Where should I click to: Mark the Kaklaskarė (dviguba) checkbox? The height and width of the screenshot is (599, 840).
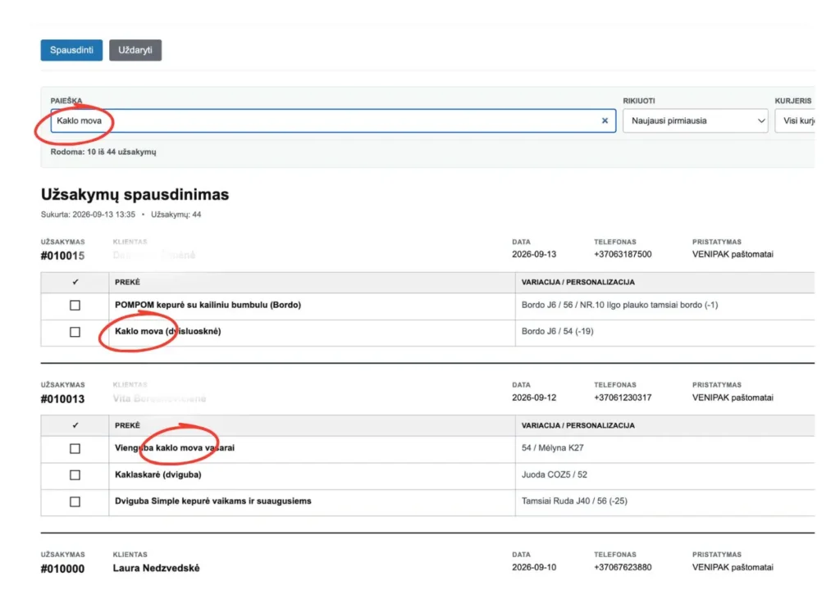tap(75, 474)
